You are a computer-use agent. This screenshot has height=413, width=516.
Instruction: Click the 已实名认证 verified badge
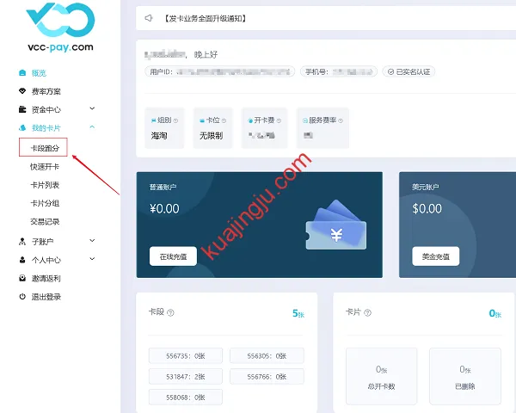click(409, 71)
